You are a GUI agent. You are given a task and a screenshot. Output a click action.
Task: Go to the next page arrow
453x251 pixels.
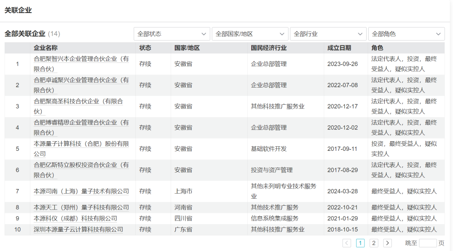[388, 243]
